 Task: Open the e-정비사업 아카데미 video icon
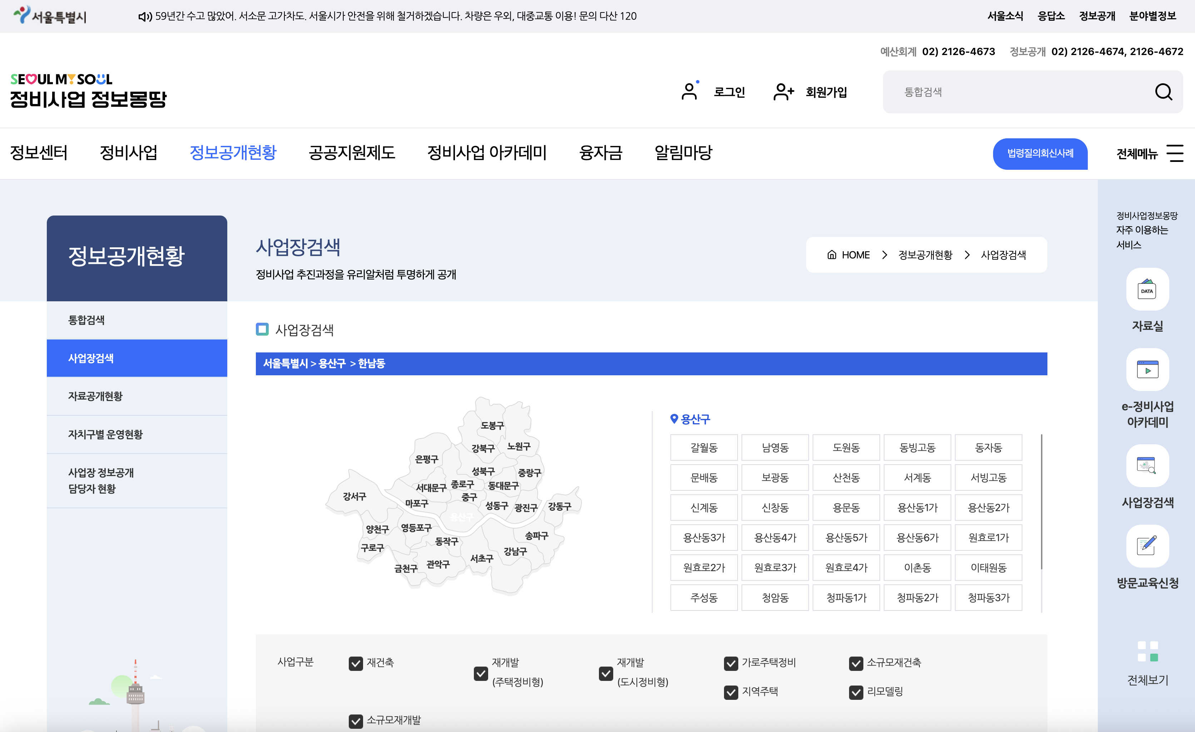coord(1147,370)
